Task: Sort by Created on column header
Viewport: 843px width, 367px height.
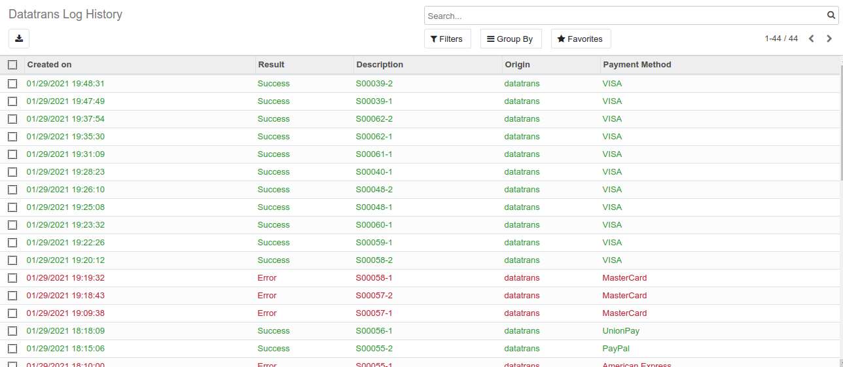Action: (x=50, y=65)
